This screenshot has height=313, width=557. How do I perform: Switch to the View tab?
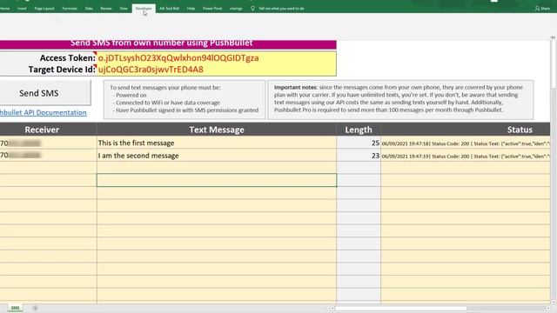[124, 8]
